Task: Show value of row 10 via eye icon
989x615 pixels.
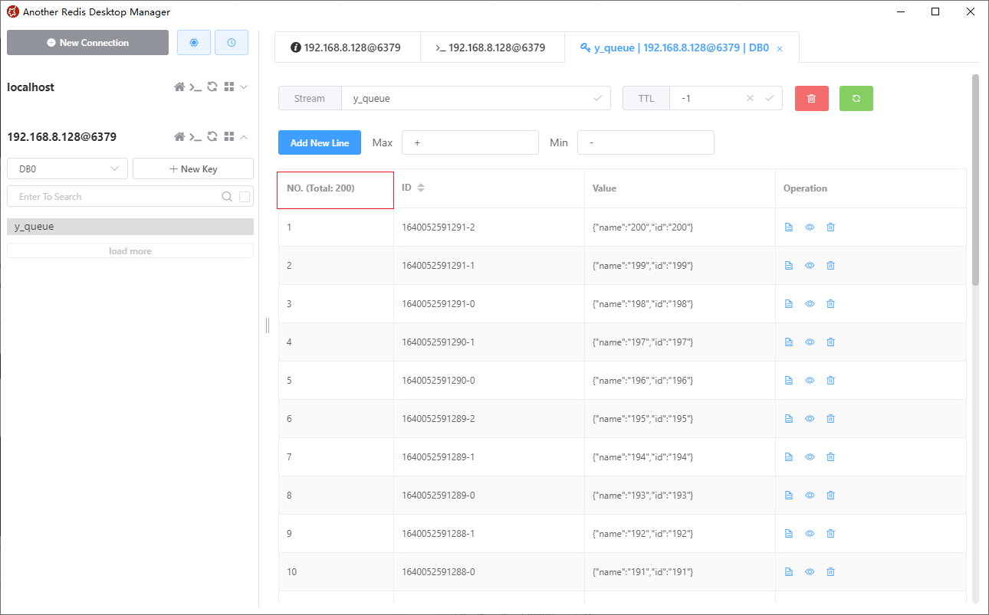Action: [810, 571]
